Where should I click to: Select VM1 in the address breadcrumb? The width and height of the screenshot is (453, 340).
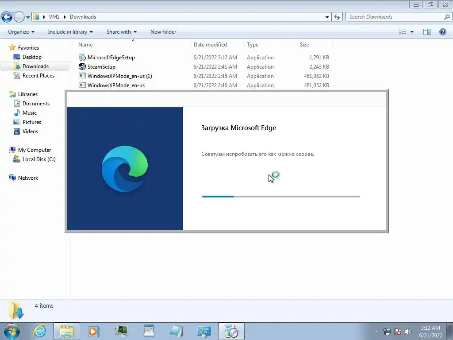pyautogui.click(x=54, y=17)
